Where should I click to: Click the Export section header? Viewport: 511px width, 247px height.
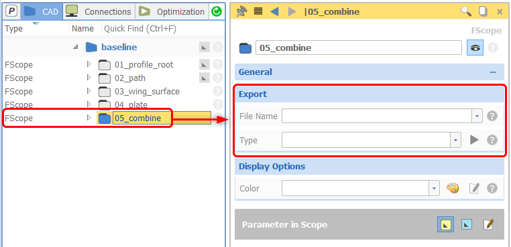click(370, 94)
